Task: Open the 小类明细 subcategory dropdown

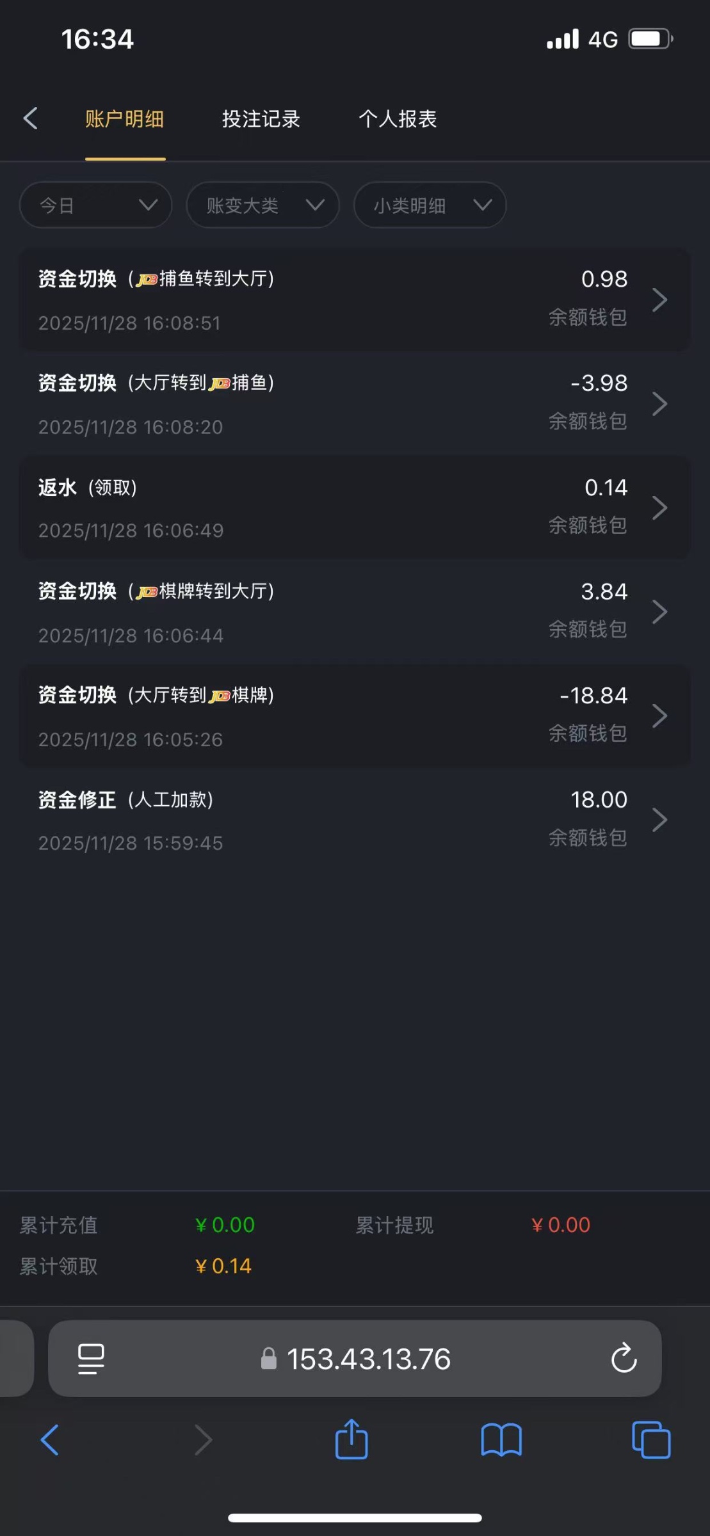Action: tap(430, 205)
